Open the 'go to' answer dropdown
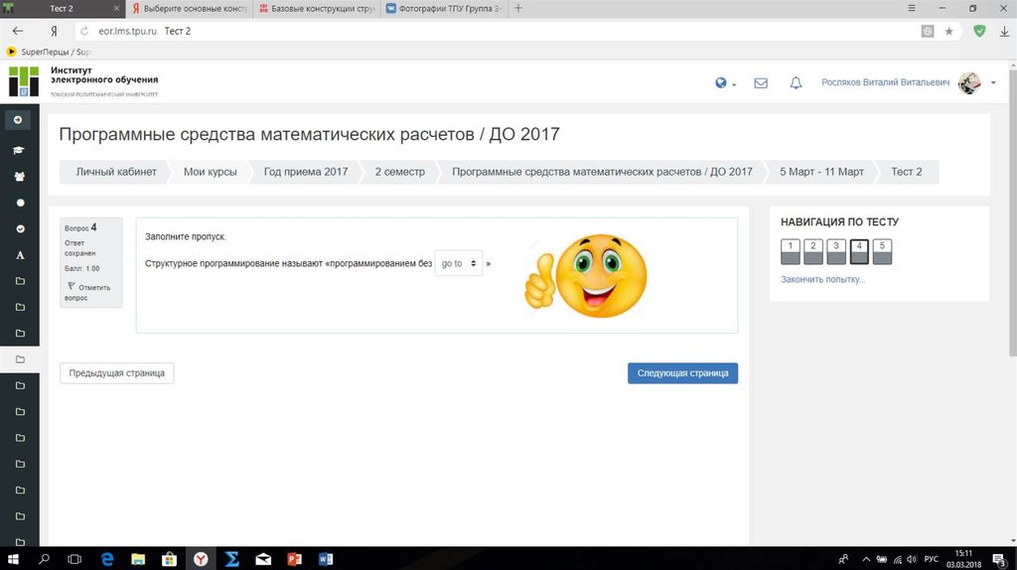Screen dimensions: 1017x570 pyautogui.click(x=459, y=263)
